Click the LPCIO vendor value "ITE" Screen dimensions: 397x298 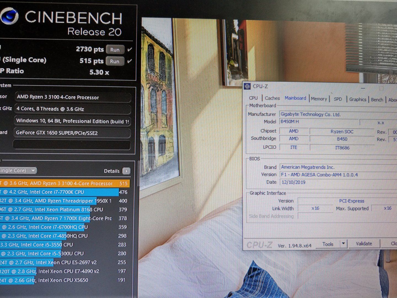coord(294,147)
